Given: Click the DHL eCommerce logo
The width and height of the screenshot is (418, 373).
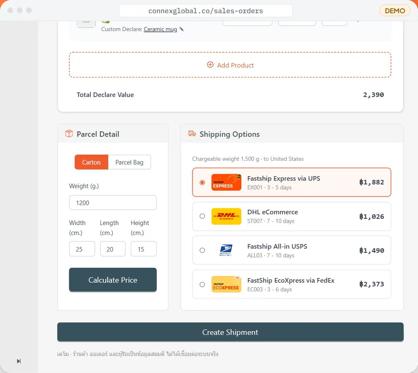Looking at the screenshot, I should tap(226, 216).
